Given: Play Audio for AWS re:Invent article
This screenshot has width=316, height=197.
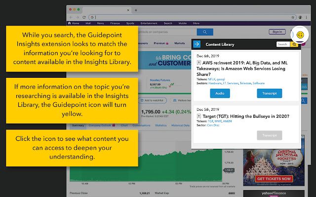Looking at the screenshot, I should coord(220,93).
